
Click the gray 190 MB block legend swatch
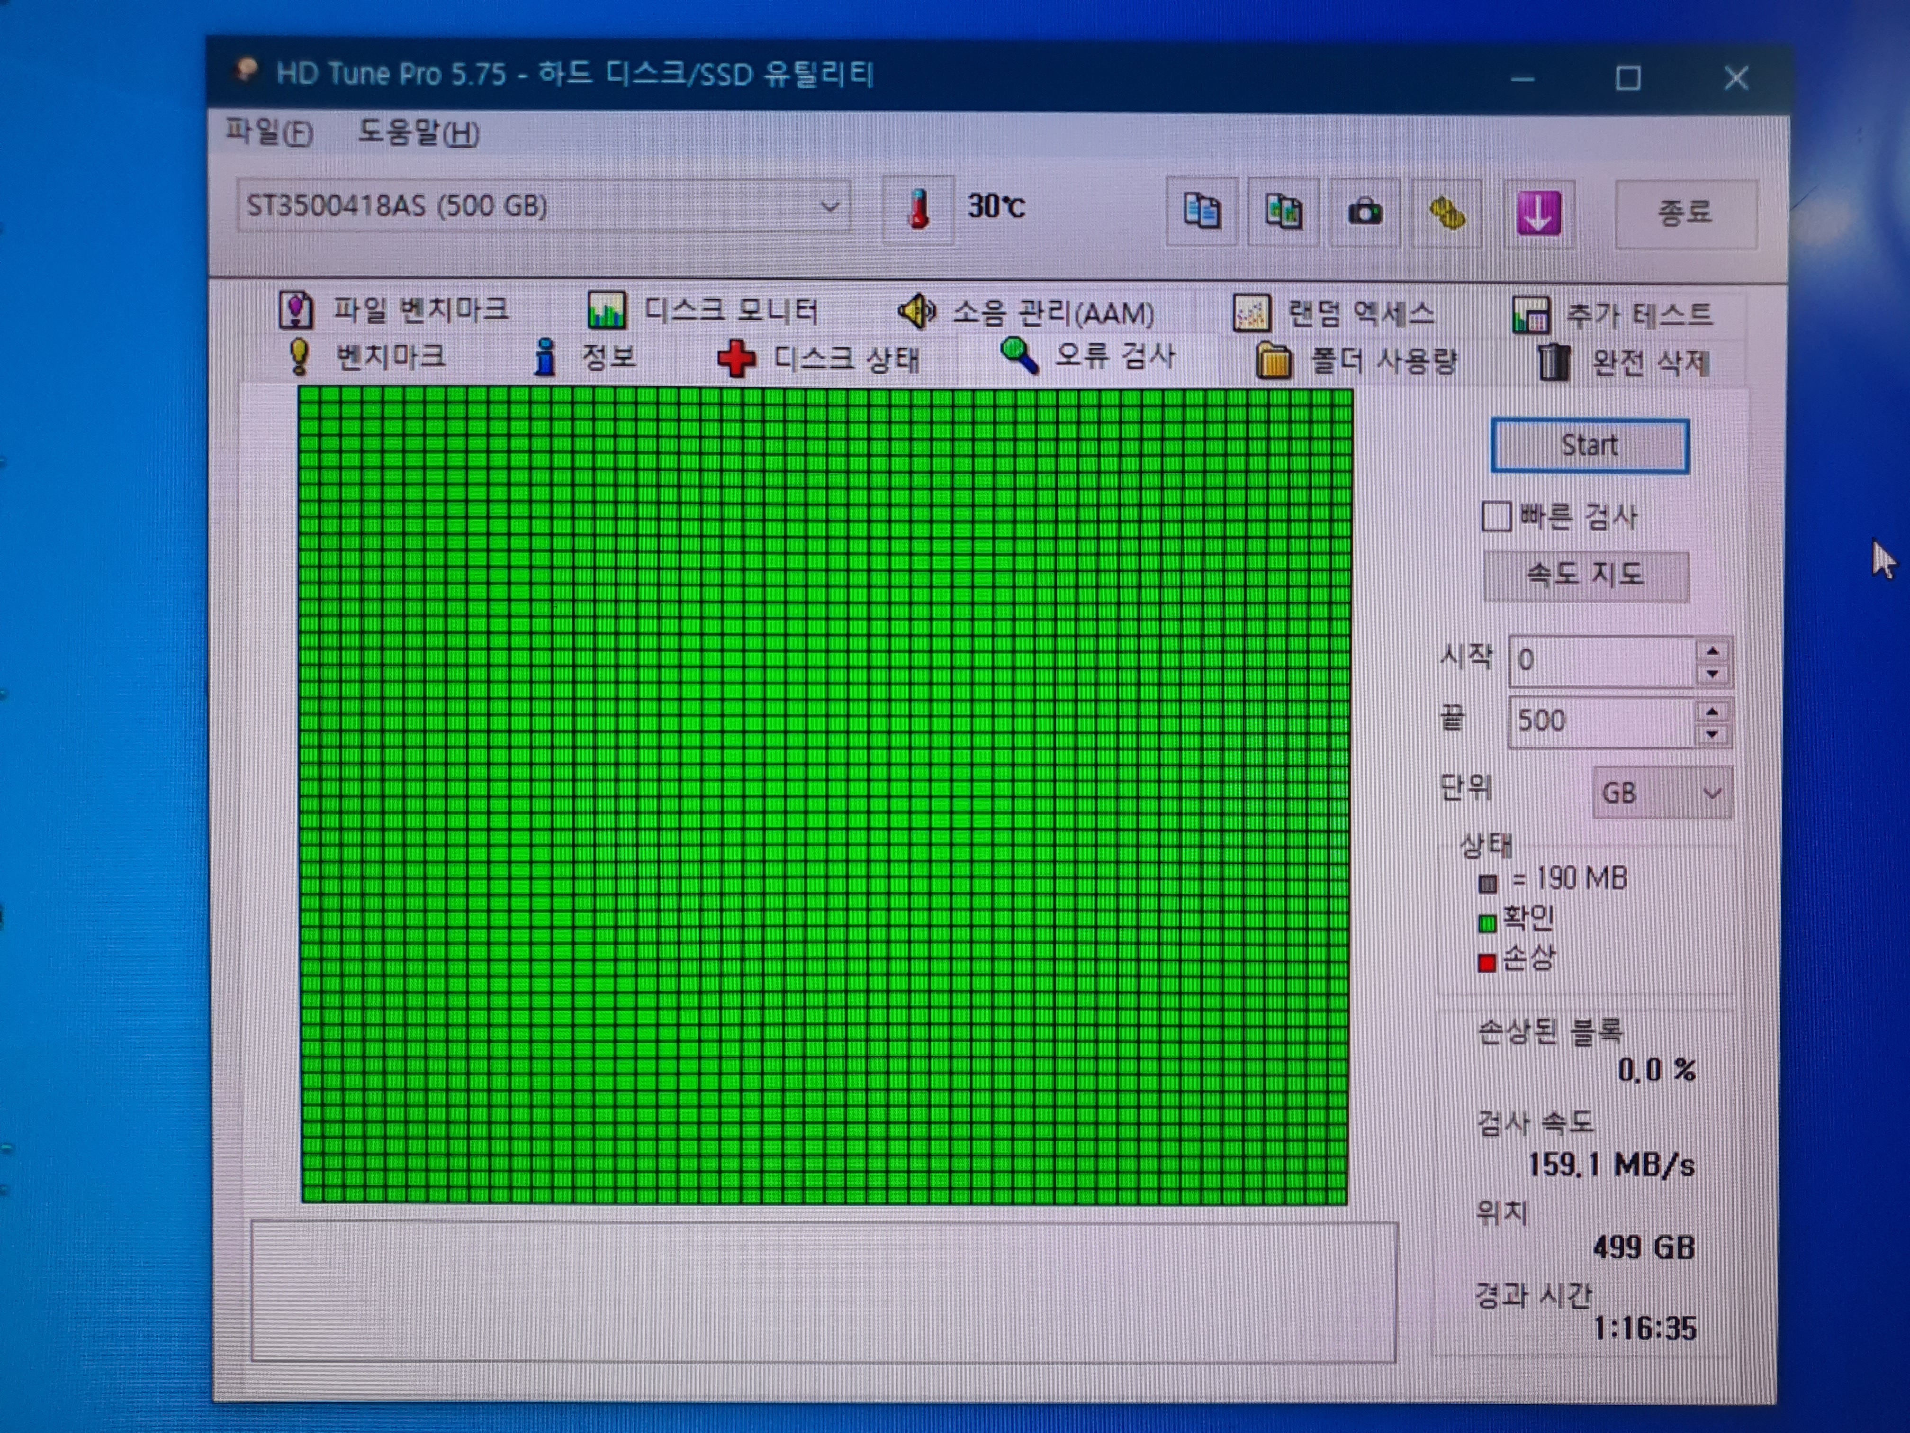(x=1488, y=884)
